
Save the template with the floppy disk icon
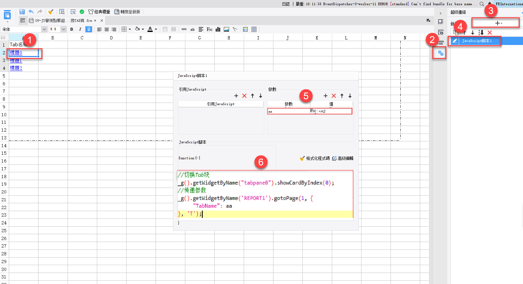click(x=22, y=12)
